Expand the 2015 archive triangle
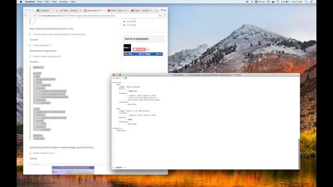Viewport: 333px width, 187px height. [124, 22]
